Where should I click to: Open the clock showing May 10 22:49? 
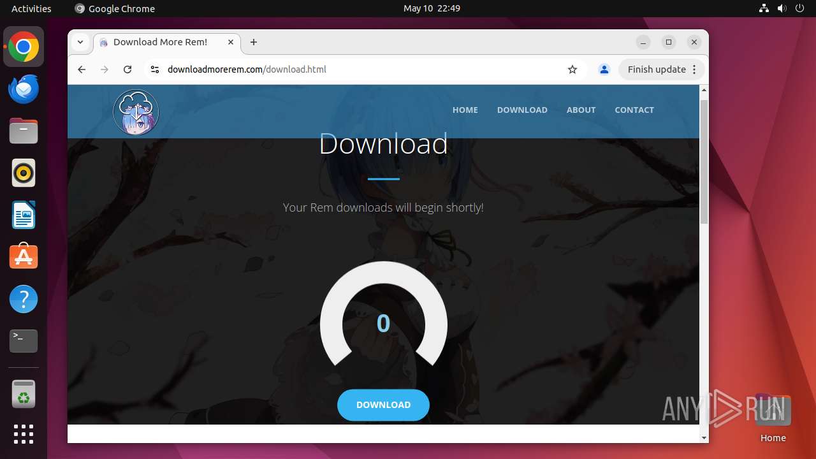click(x=432, y=8)
